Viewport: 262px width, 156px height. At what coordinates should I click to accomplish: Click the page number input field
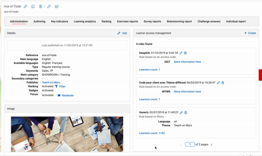(x=190, y=144)
